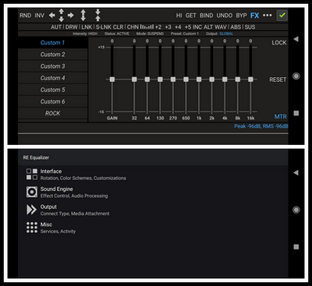Toggle AUT auto mode
This screenshot has width=312, height=286.
[56, 27]
